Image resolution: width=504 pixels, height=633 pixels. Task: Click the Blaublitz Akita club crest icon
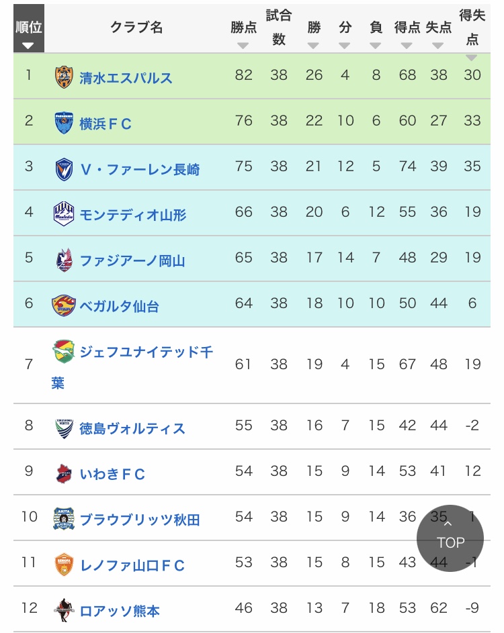coord(63,520)
